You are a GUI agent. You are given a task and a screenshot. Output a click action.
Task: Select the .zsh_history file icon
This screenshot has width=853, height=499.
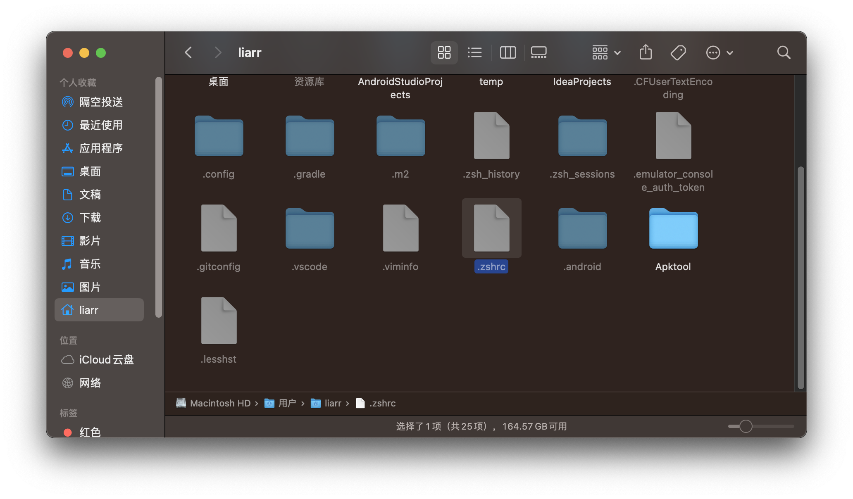point(491,135)
